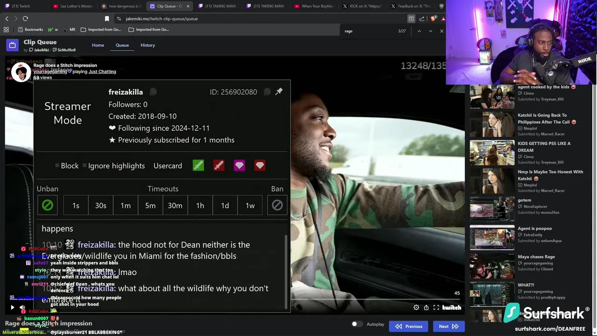The width and height of the screenshot is (597, 336).
Task: Select the 'gotem' clip thumbnail
Action: pos(492,209)
